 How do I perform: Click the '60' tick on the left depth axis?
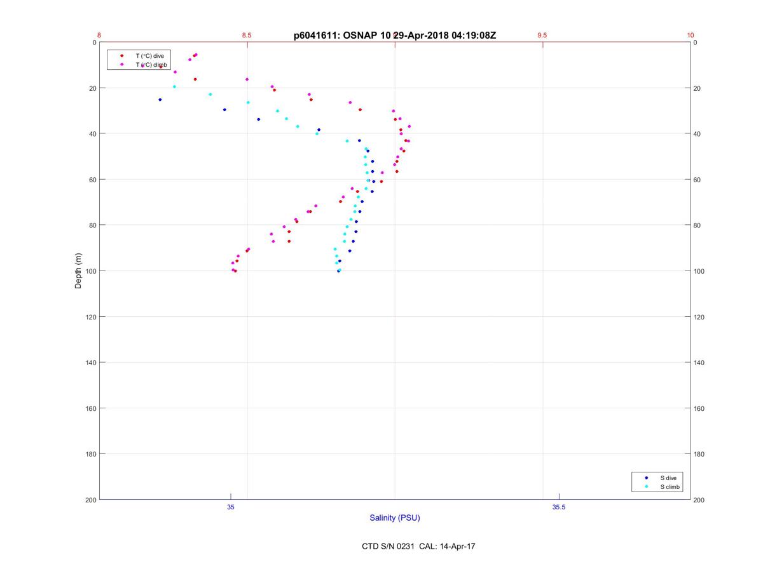[92, 180]
